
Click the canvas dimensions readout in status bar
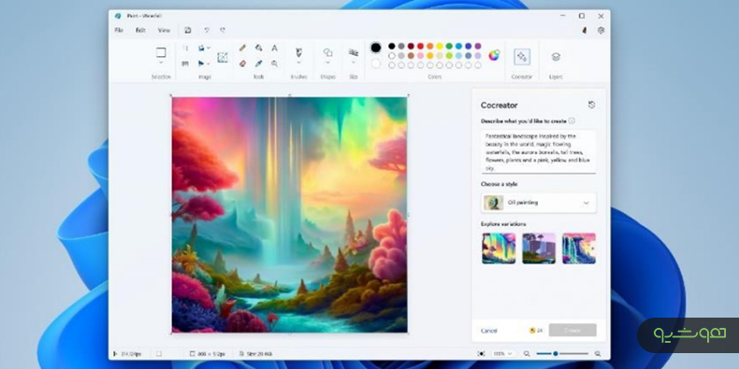[208, 353]
